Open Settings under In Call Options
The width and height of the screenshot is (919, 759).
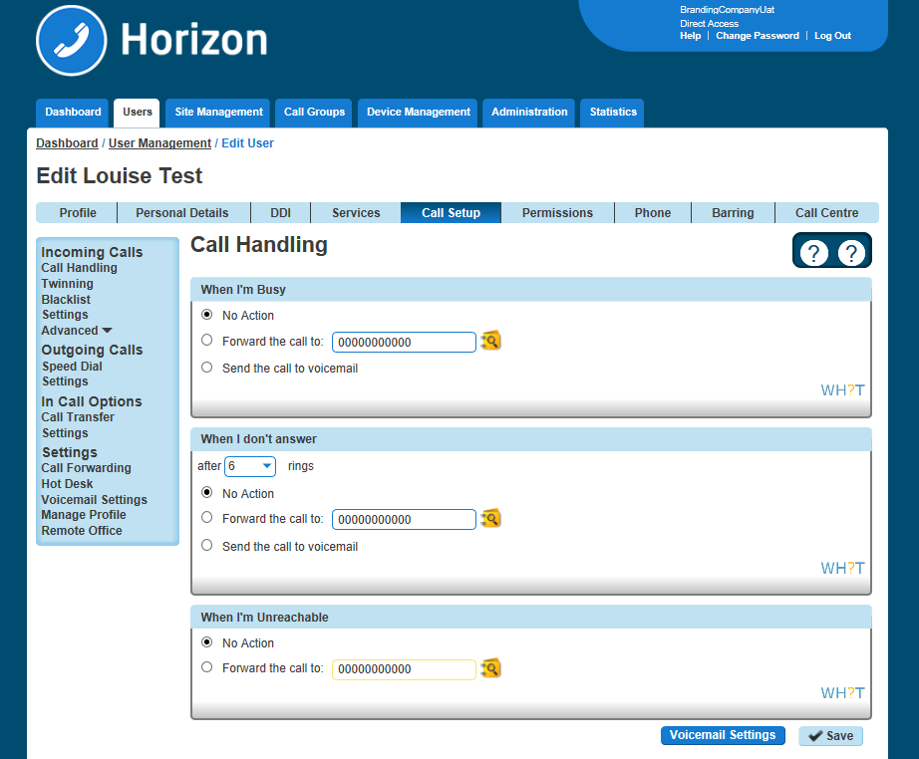pos(65,433)
